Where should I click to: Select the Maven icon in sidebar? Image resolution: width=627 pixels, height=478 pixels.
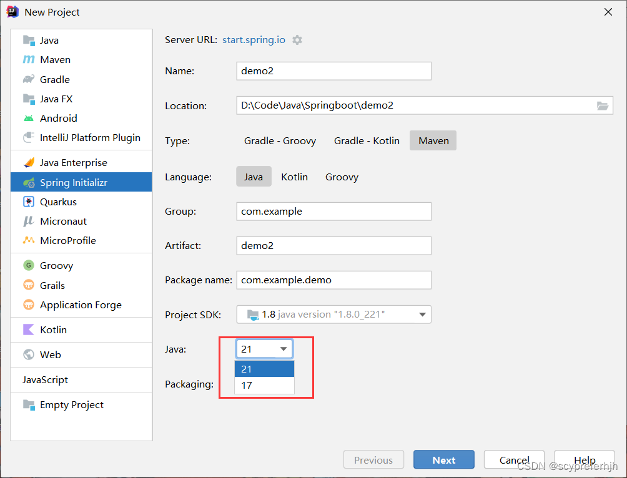point(29,60)
